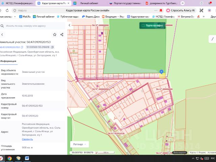Click the Свернуть link under address

click(27, 139)
